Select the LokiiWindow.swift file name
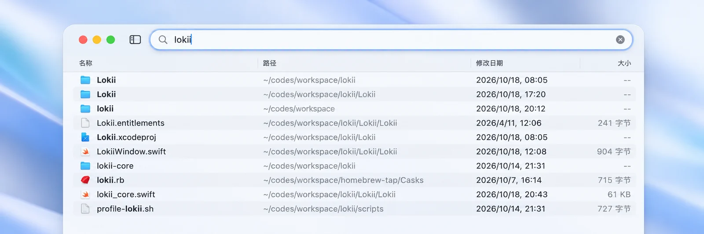 pyautogui.click(x=131, y=151)
